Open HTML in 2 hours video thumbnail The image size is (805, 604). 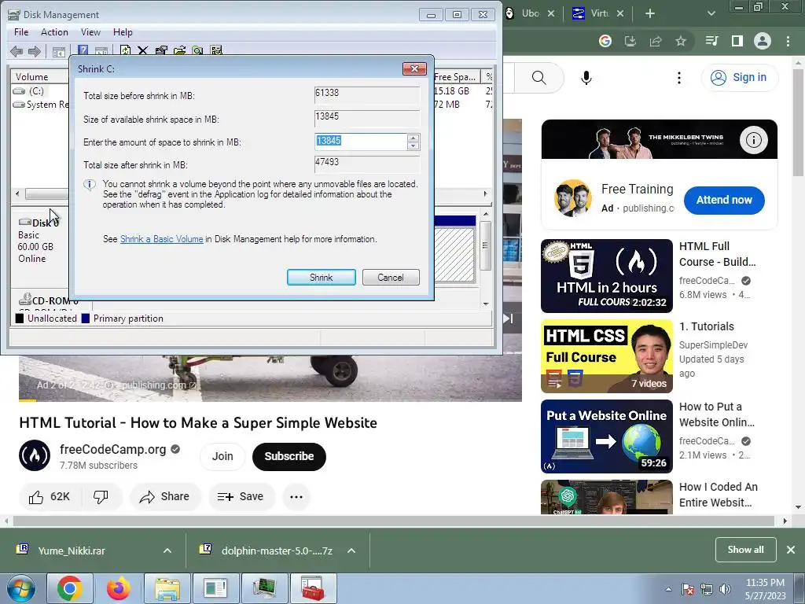coord(607,276)
